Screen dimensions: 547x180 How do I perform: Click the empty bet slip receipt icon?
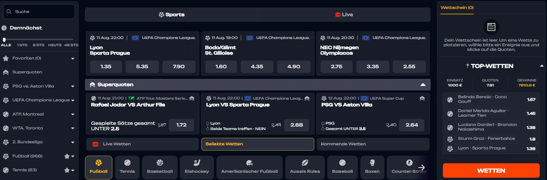[x=491, y=27]
